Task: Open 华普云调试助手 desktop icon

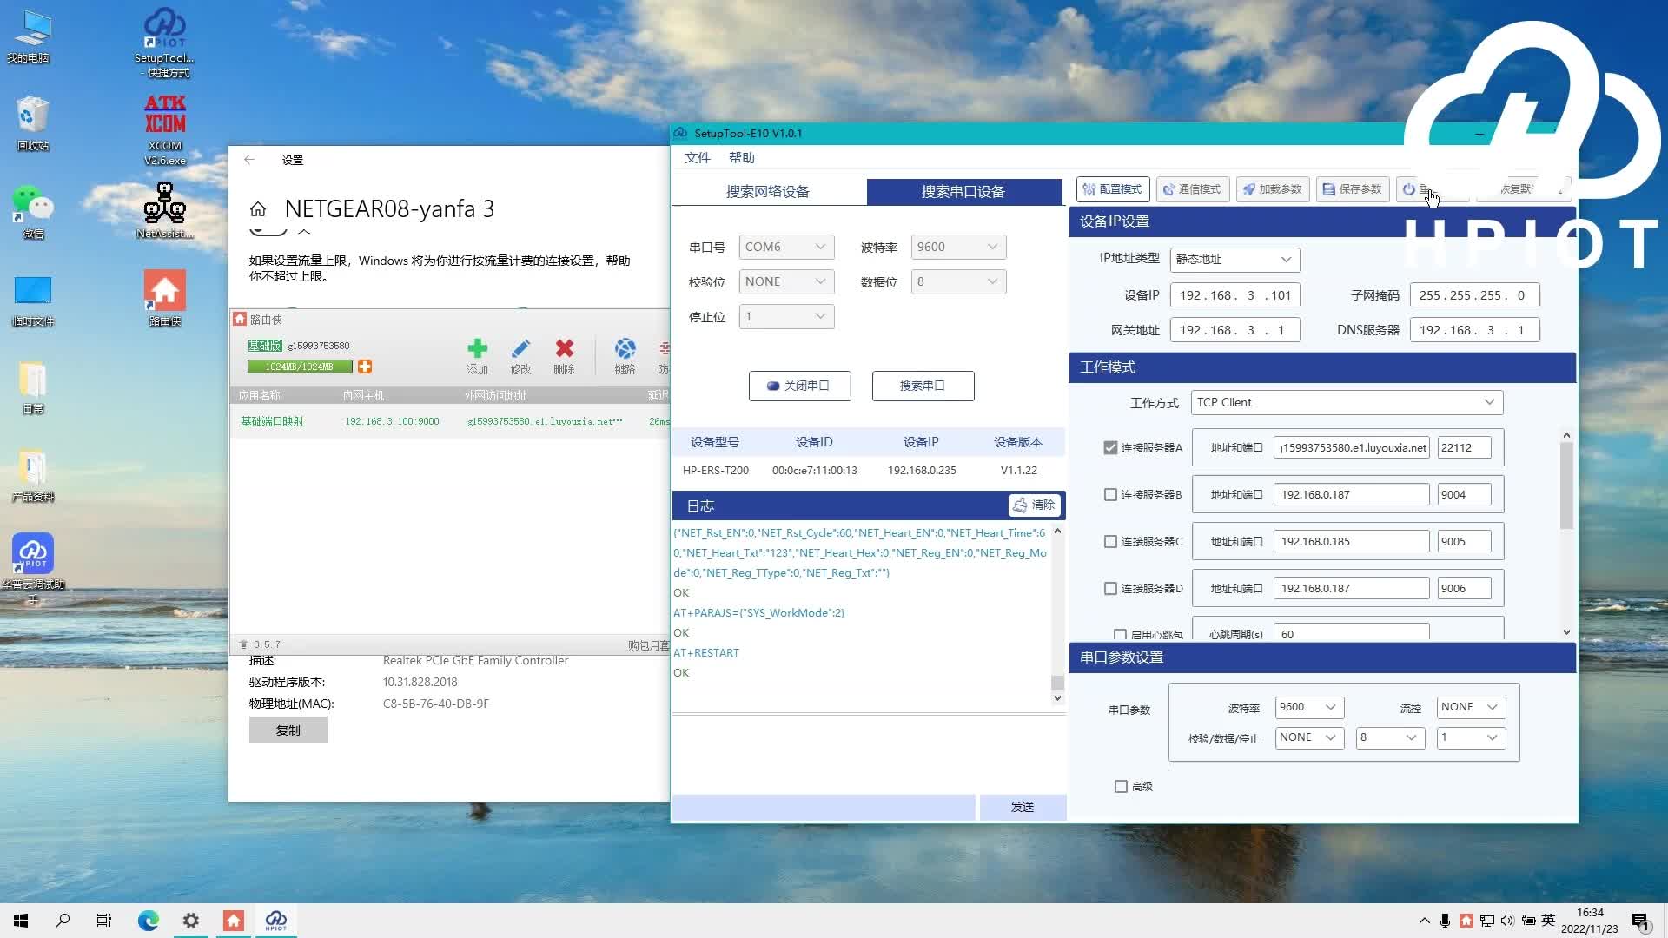Action: 33,570
